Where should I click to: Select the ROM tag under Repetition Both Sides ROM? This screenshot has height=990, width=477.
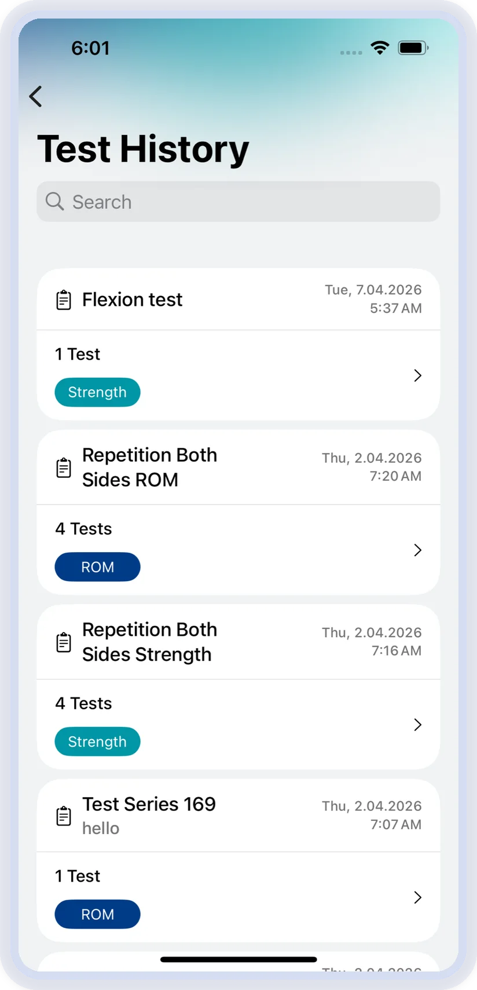coord(97,567)
